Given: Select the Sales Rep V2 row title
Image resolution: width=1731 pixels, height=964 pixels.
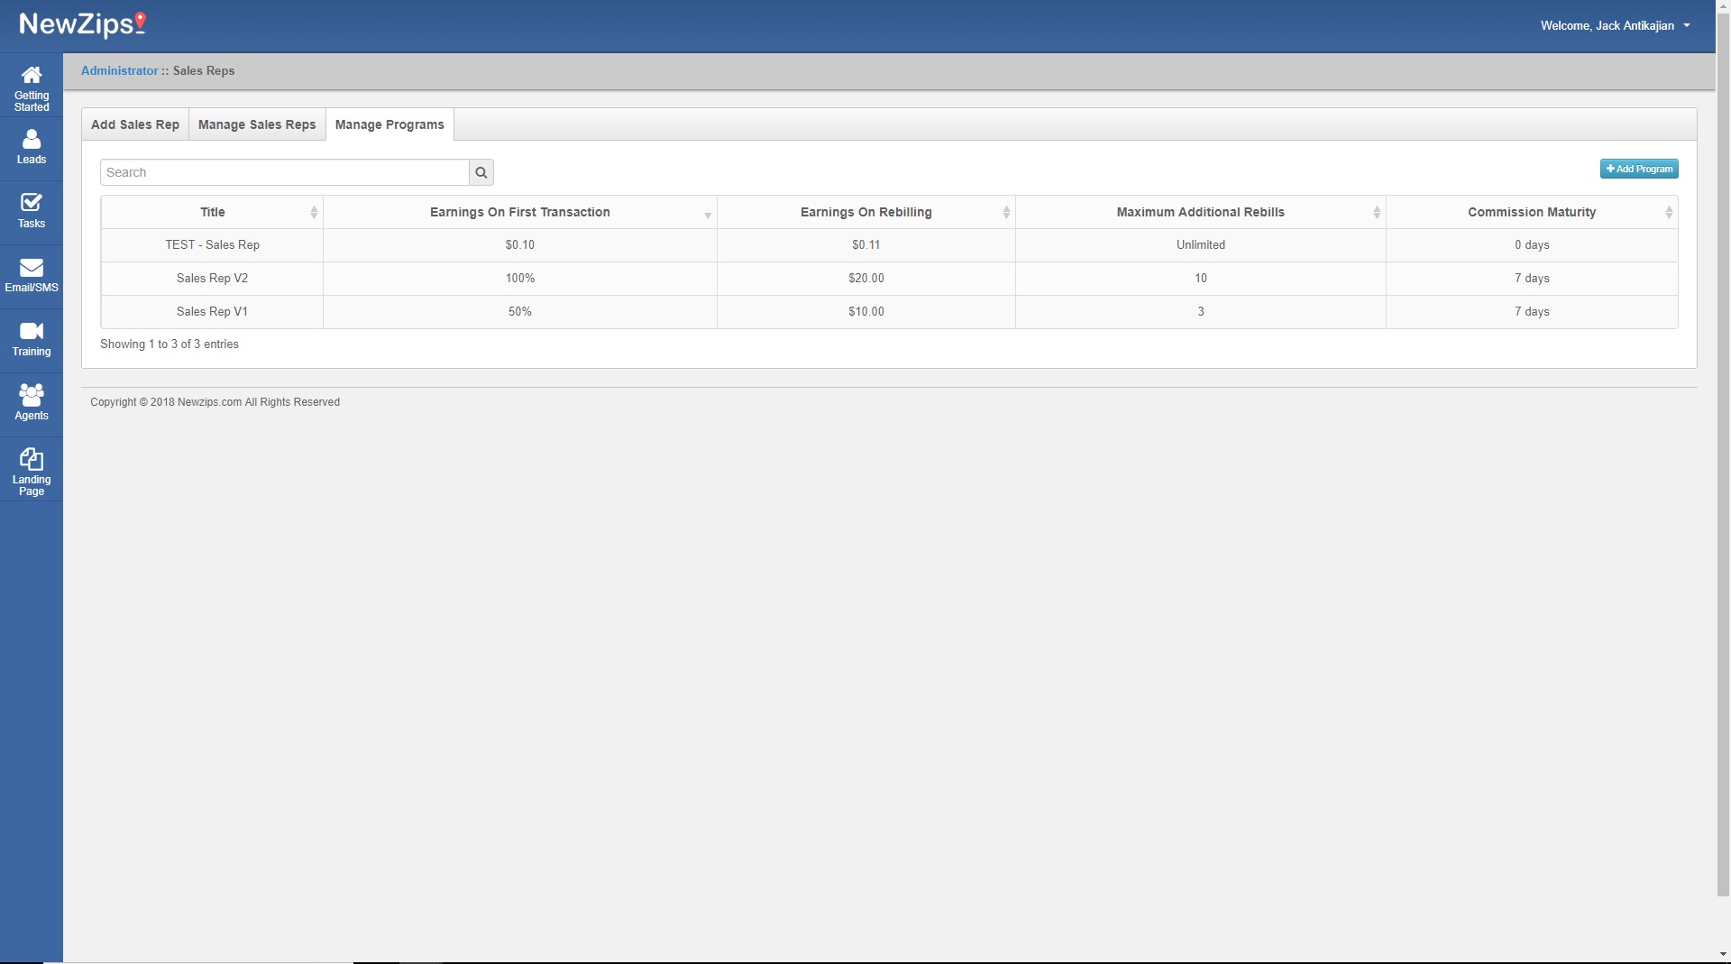Looking at the screenshot, I should 212,279.
